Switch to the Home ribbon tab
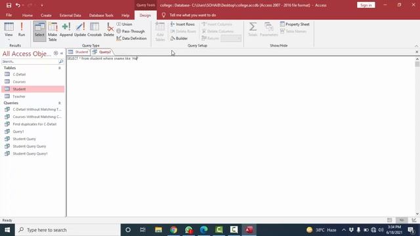The image size is (420, 236). click(28, 15)
